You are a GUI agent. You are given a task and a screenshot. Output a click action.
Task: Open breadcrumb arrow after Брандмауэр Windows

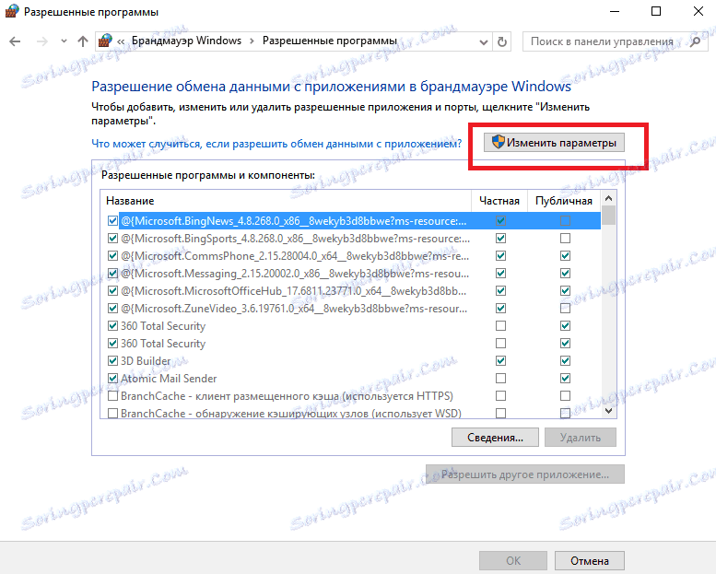click(x=252, y=41)
